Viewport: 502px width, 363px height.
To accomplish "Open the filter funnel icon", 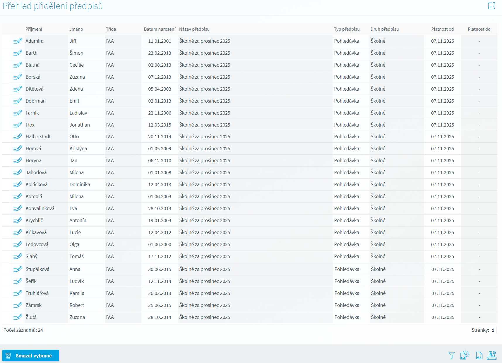I will pos(451,355).
